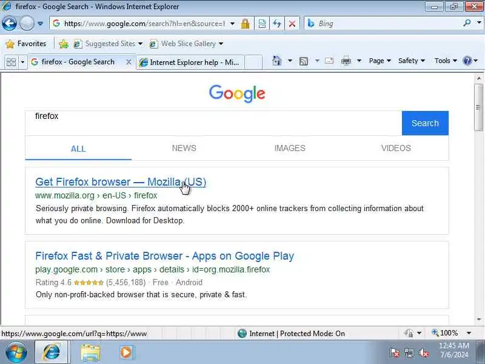Click the Internet Protected Mode status

[291, 334]
